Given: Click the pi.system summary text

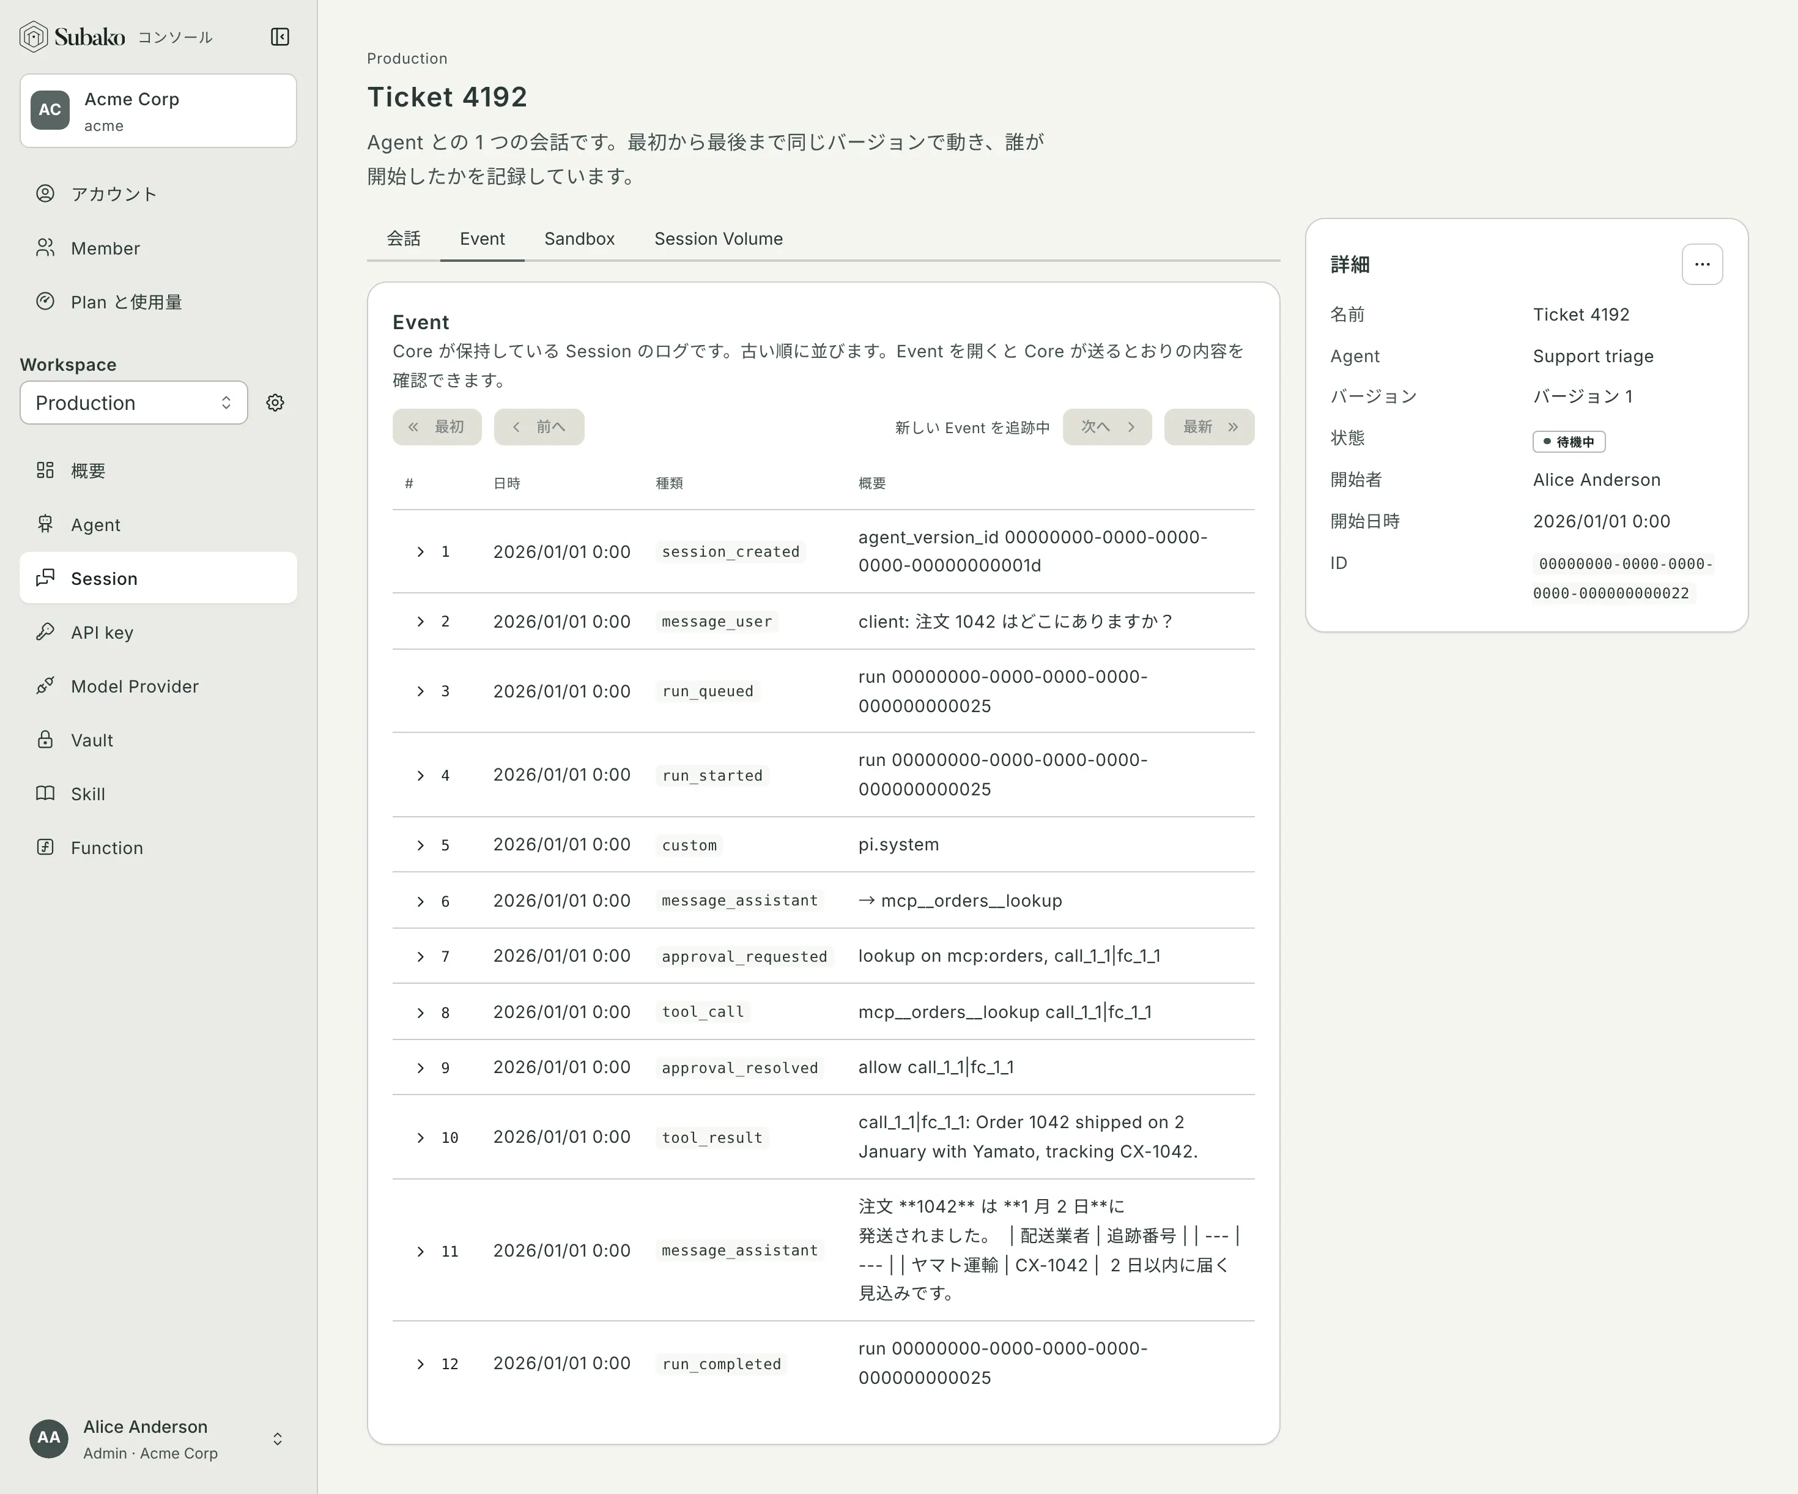Looking at the screenshot, I should pyautogui.click(x=898, y=845).
